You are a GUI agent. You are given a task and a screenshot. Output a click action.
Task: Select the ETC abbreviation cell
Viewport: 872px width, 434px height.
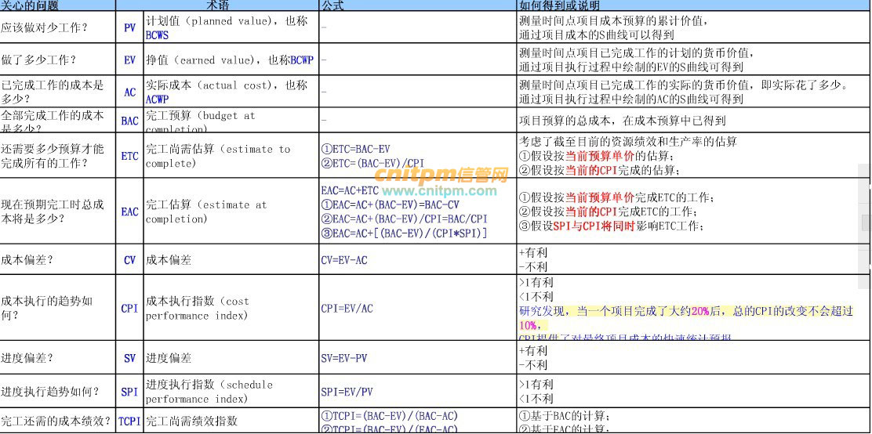pos(129,156)
